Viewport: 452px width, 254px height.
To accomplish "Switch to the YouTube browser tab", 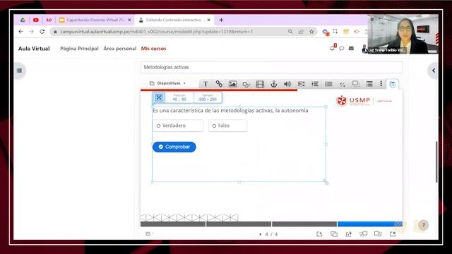I will 36,20.
